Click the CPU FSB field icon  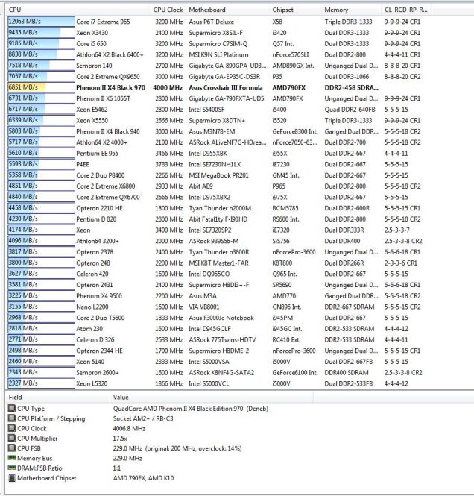12,448
